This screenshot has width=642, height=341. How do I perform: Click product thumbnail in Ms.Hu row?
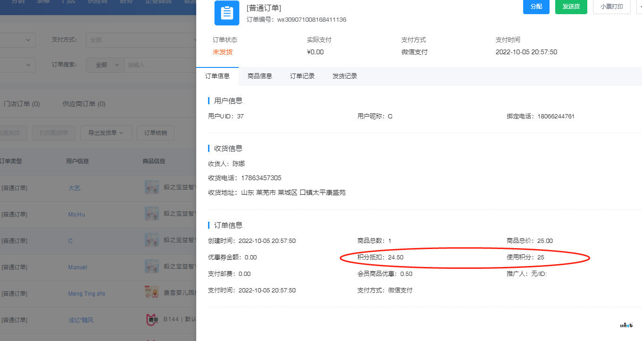[x=151, y=214]
